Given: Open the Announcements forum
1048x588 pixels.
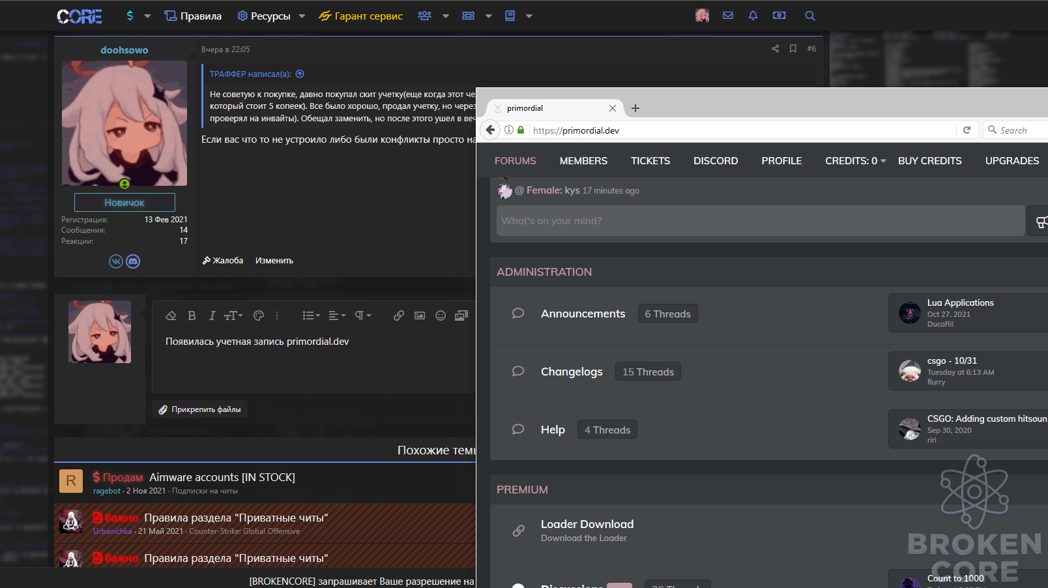Looking at the screenshot, I should [583, 314].
